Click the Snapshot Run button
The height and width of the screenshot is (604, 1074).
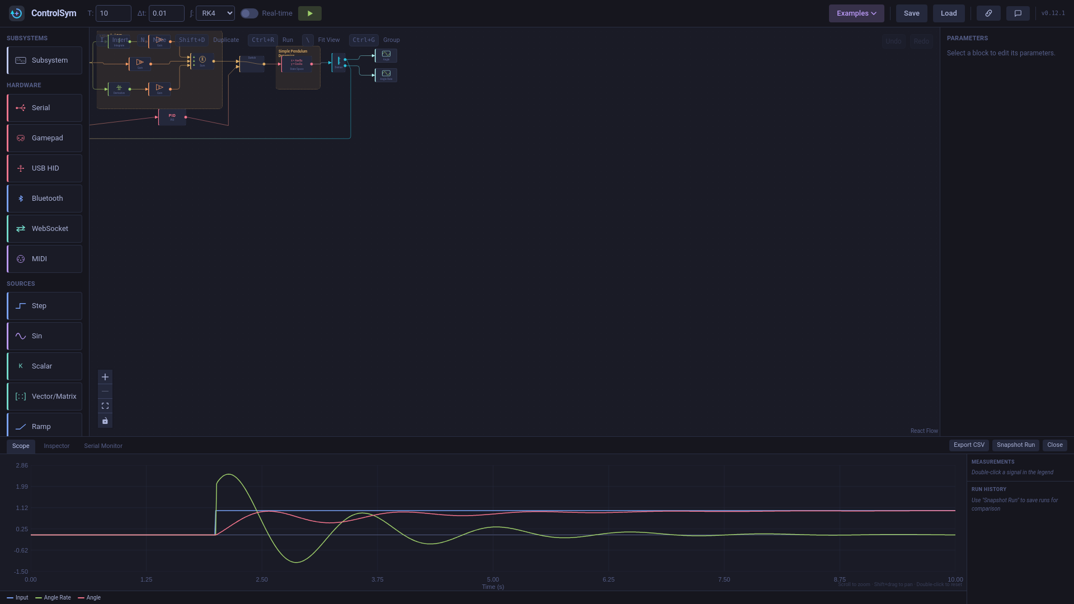coord(1015,445)
